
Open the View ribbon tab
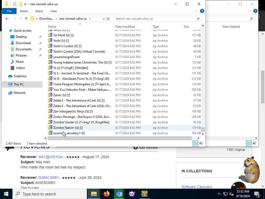[54, 11]
